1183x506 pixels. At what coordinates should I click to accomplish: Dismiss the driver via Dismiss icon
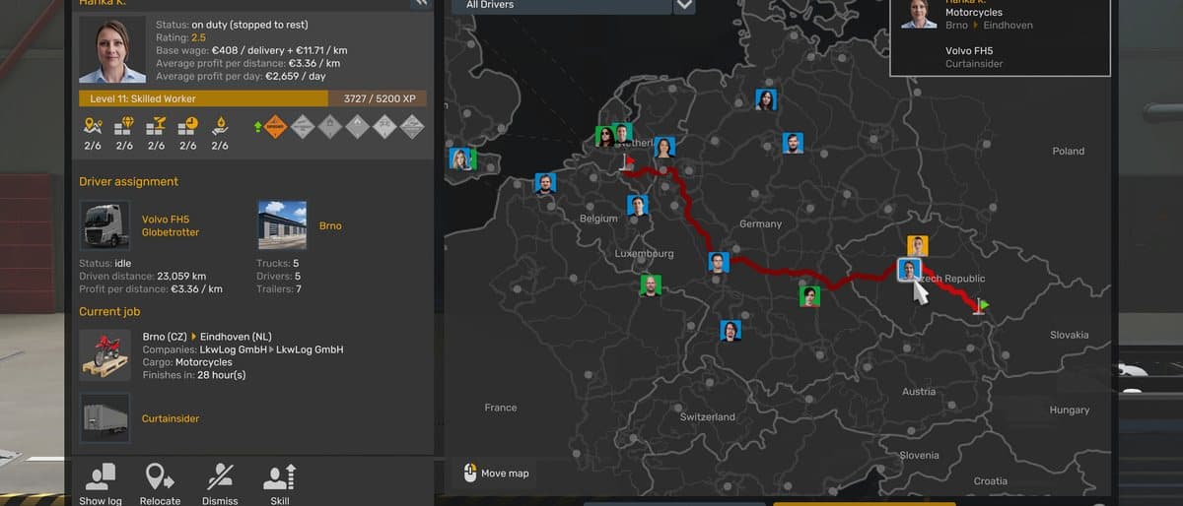[220, 483]
